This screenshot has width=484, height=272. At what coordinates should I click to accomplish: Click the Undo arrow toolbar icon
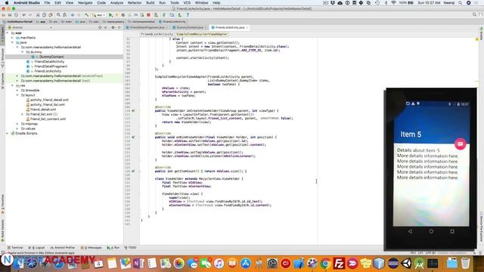[x=23, y=15]
